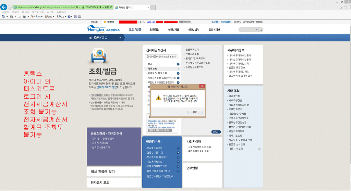This screenshot has height=191, width=351.
Task: Expand the 조회/발급 navigation dropdown
Action: tap(120, 37)
